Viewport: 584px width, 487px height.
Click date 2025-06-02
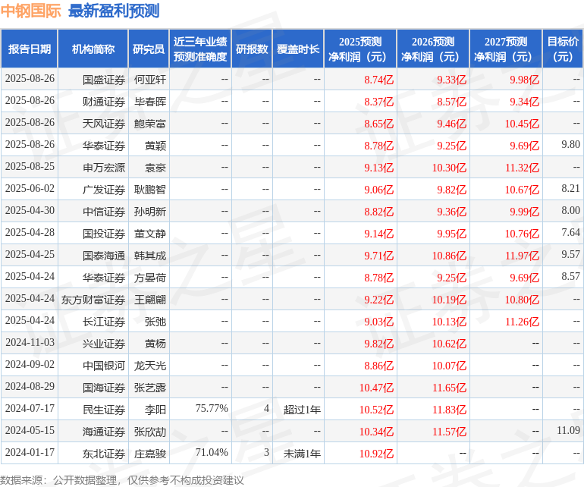click(x=30, y=188)
